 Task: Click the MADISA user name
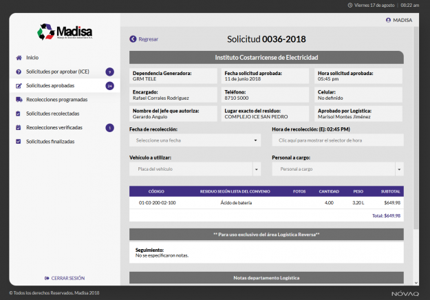pyautogui.click(x=402, y=20)
